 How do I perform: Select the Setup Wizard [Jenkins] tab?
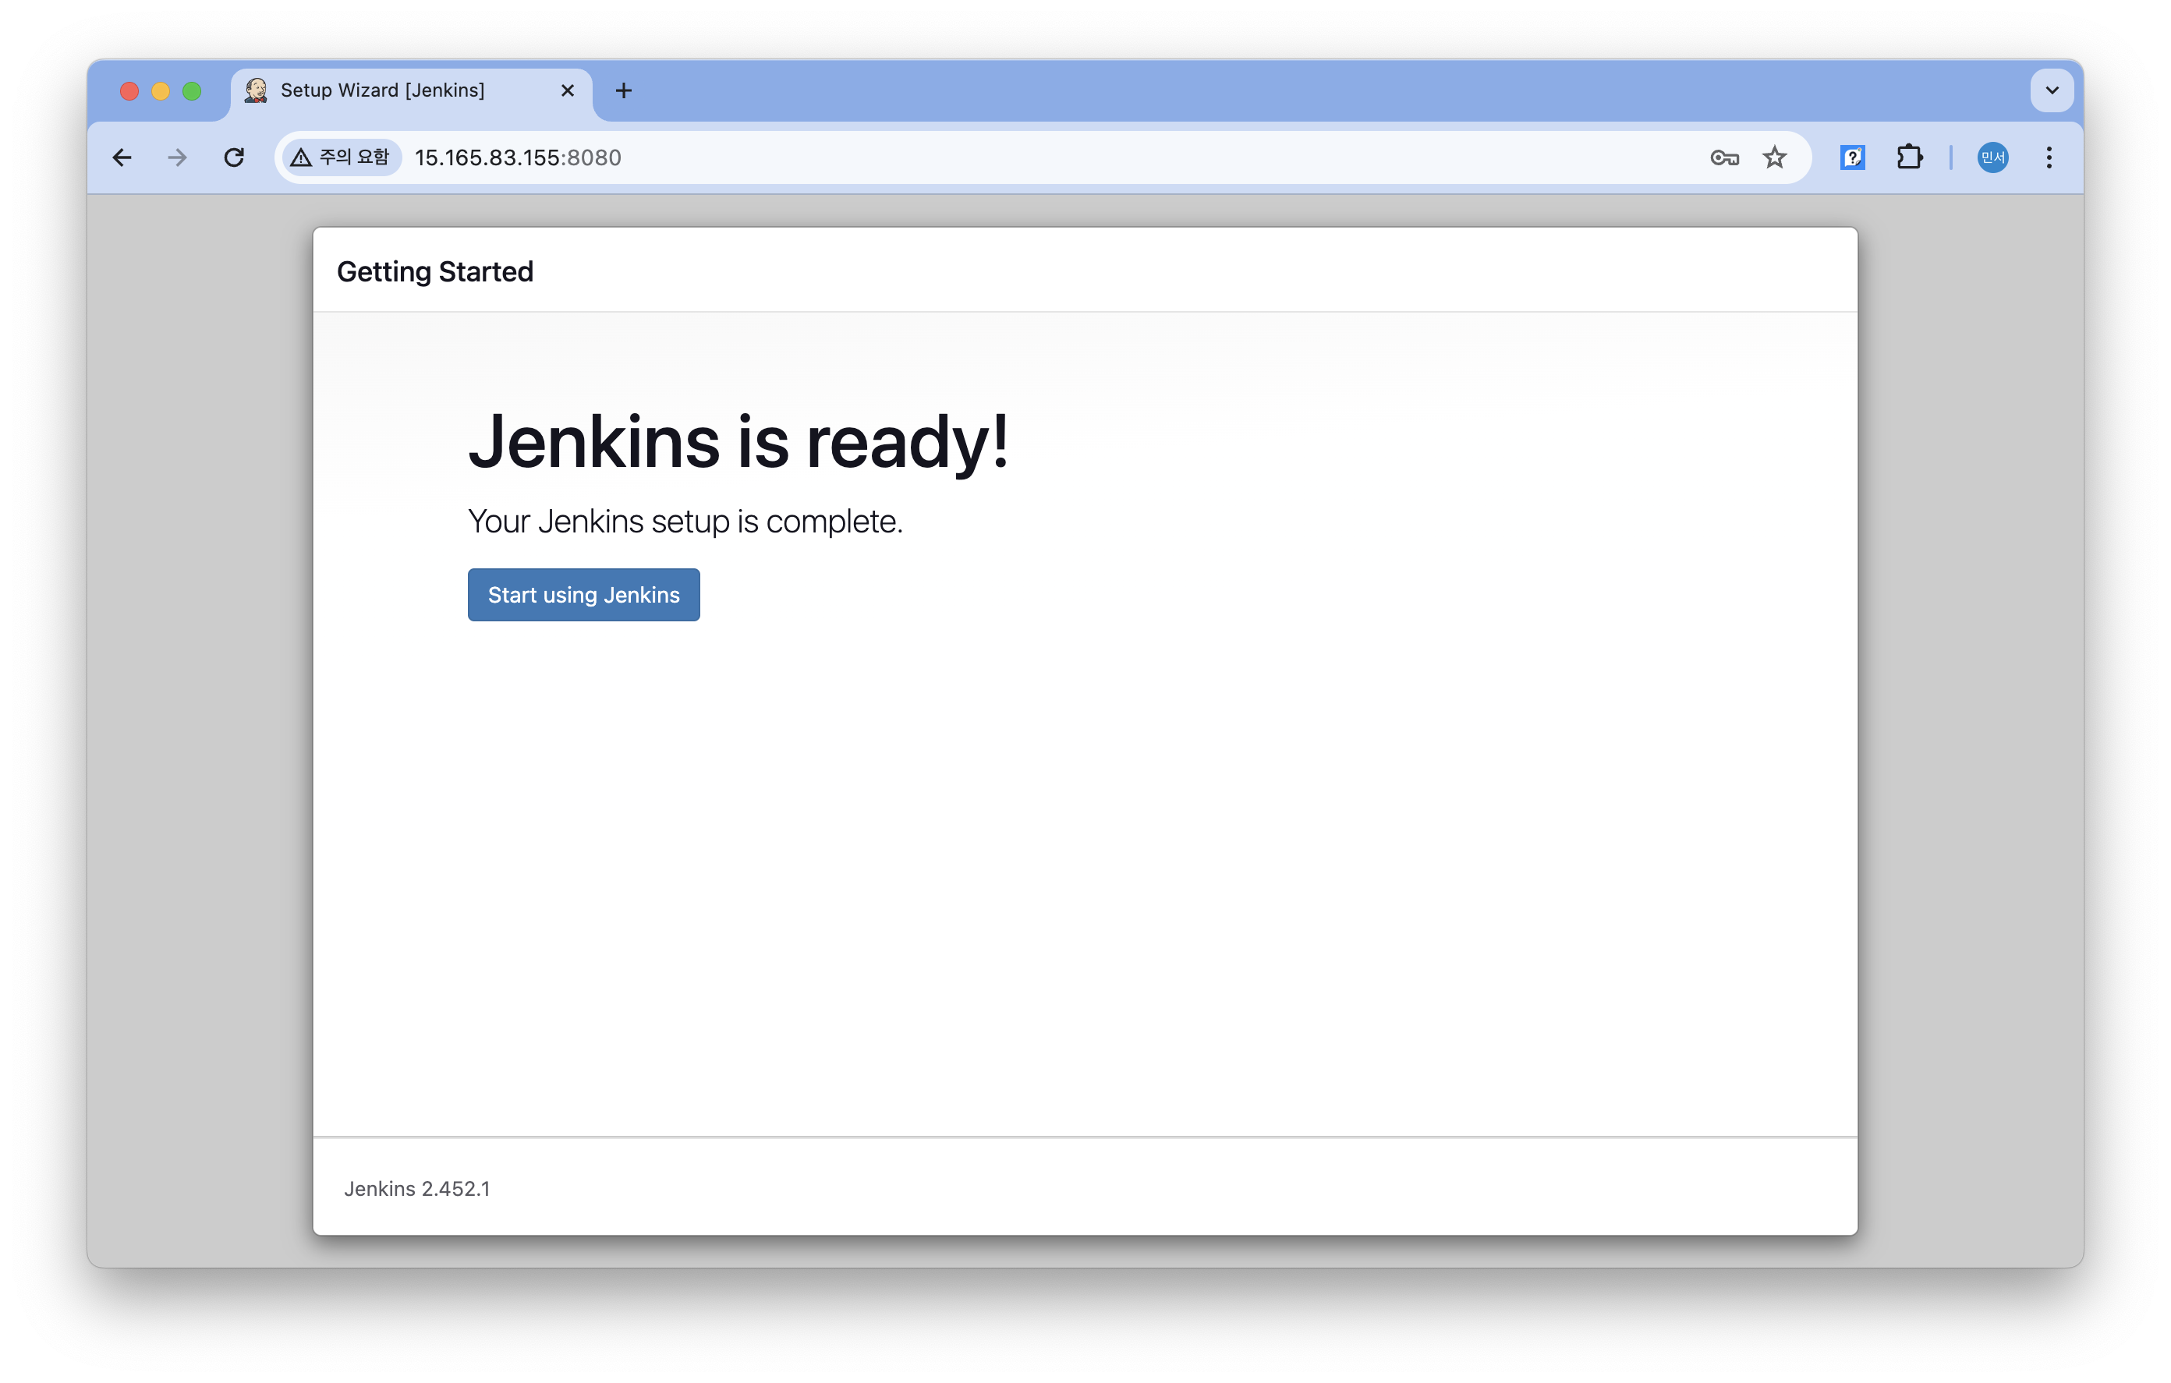(383, 90)
